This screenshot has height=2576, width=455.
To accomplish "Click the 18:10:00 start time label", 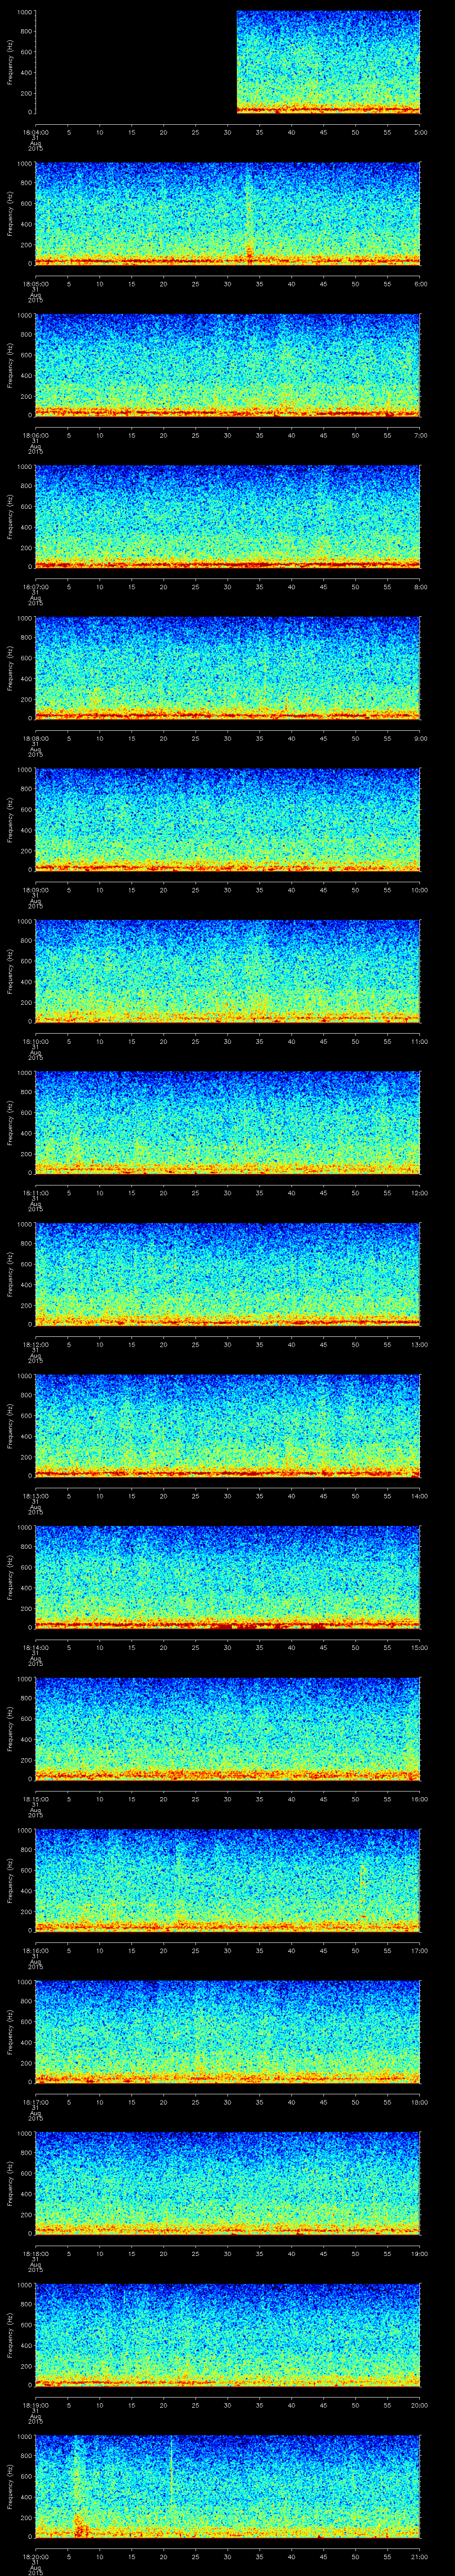I will click(35, 1041).
